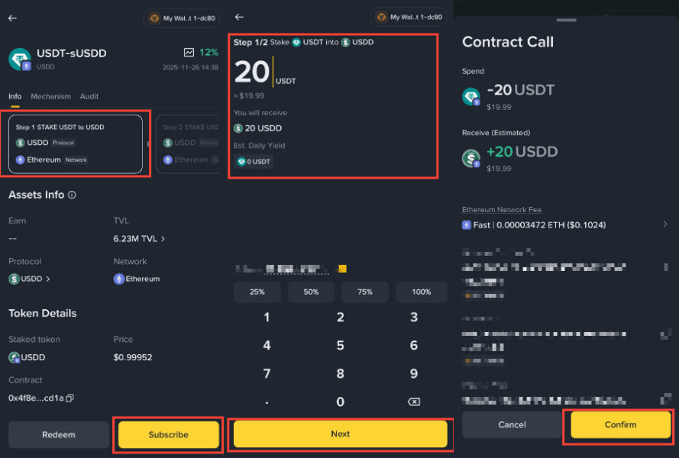Image resolution: width=679 pixels, height=458 pixels.
Task: Select the 50% amount shortcut
Action: point(311,292)
